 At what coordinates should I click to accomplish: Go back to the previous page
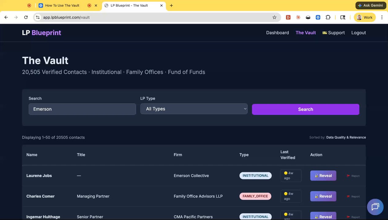click(6, 17)
